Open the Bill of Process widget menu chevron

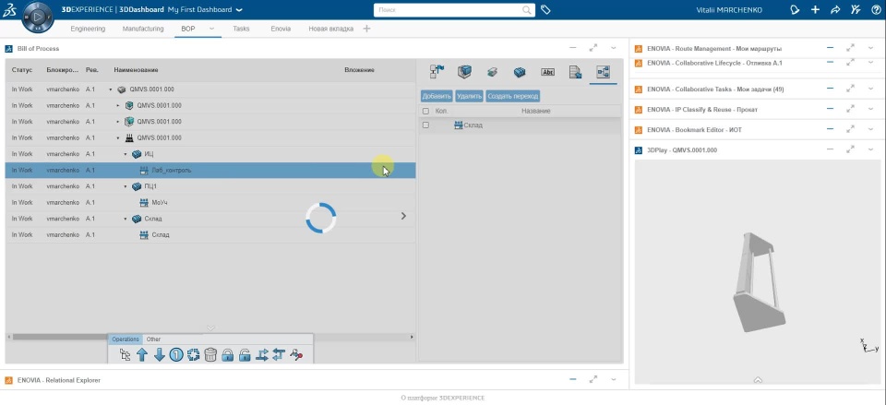pyautogui.click(x=614, y=49)
